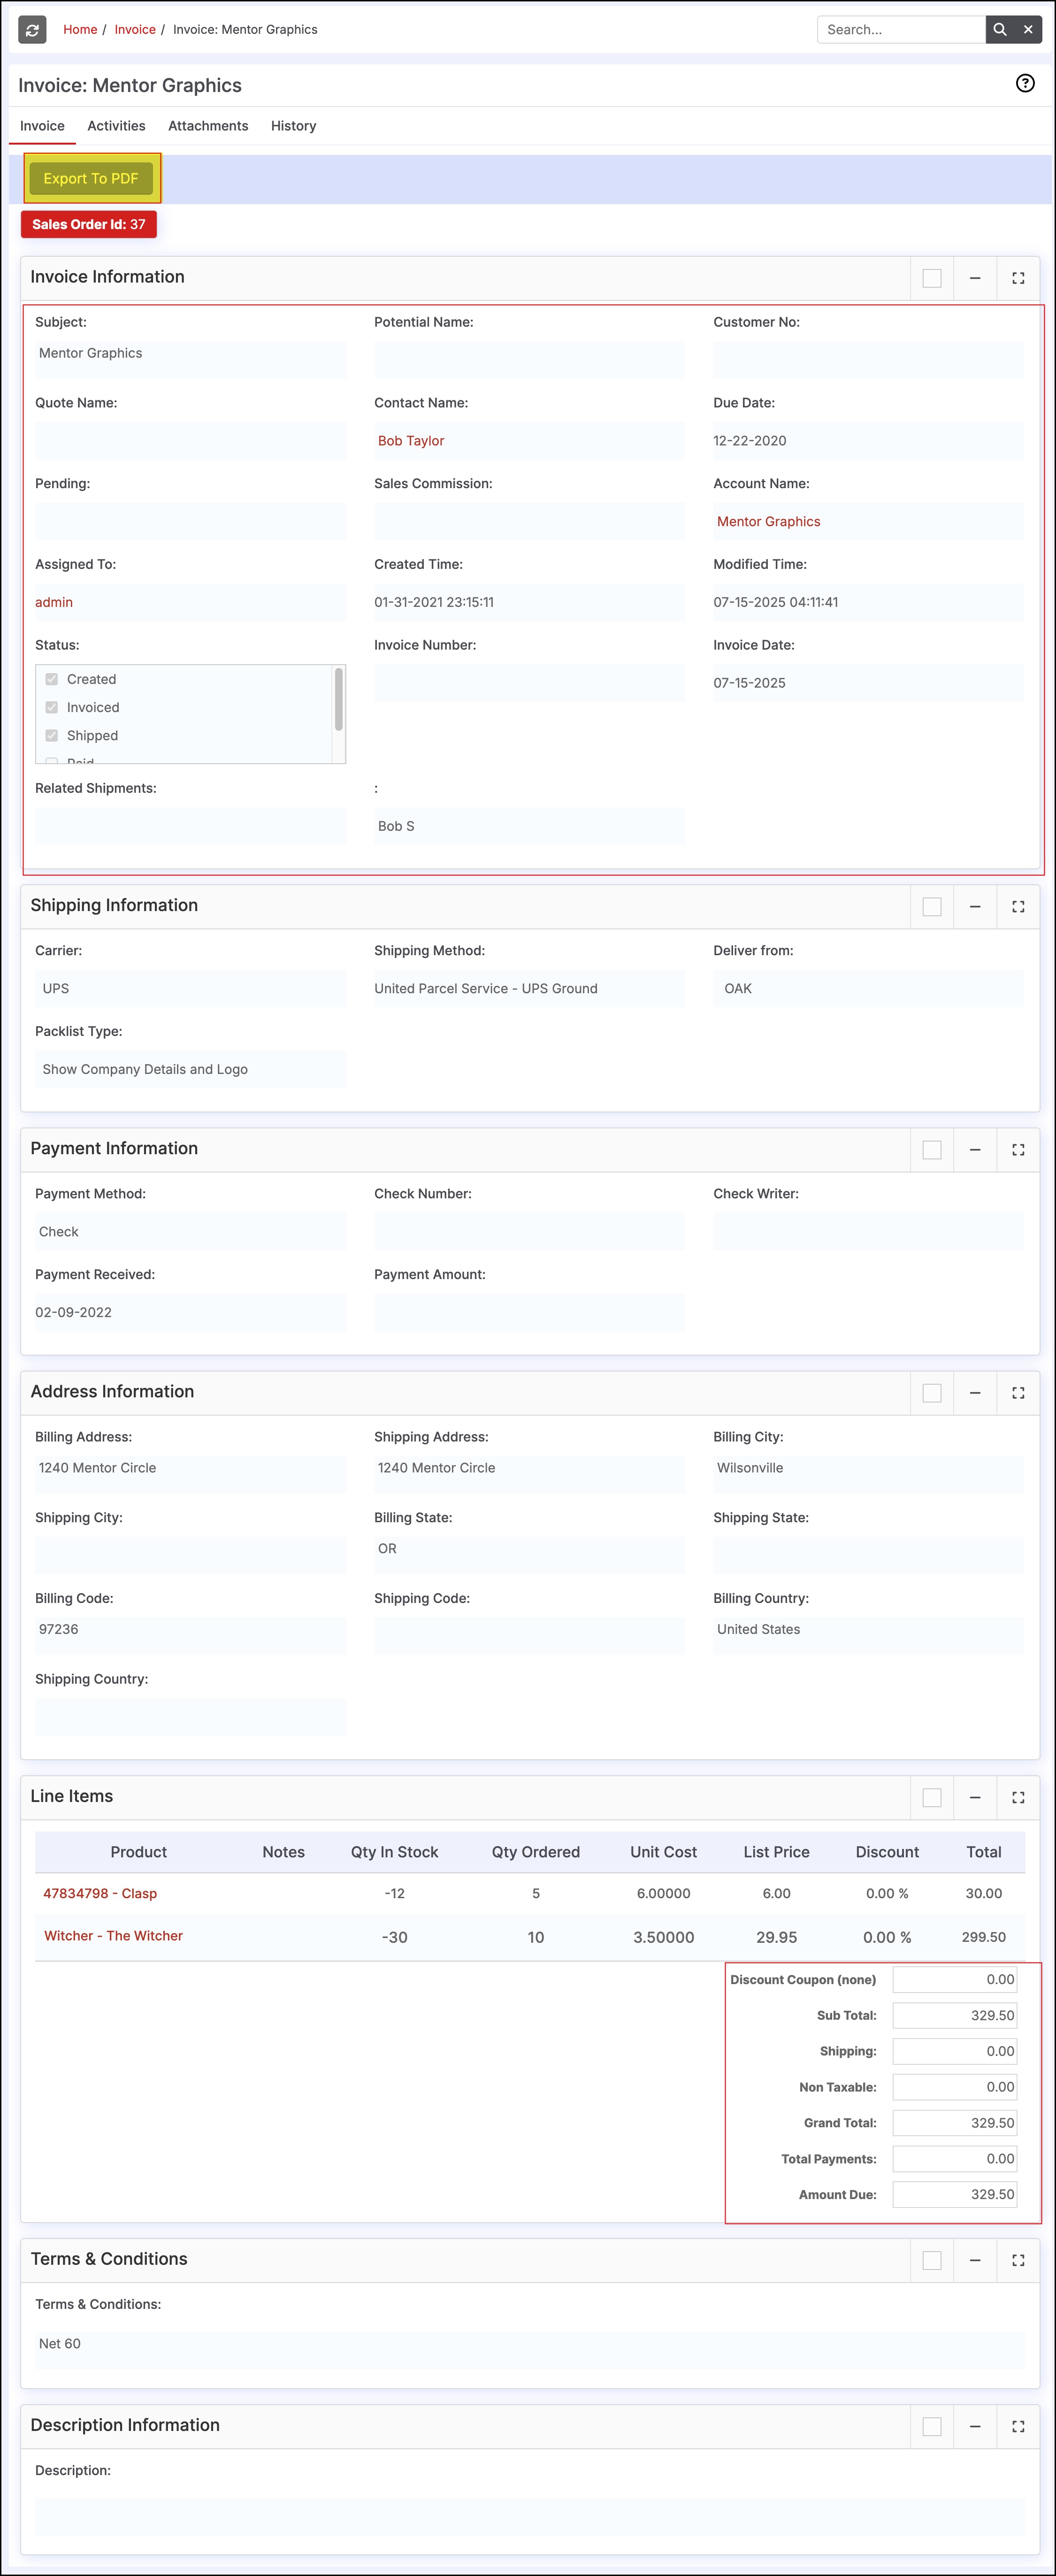Open the Activities tab
1056x2576 pixels.
click(x=116, y=126)
